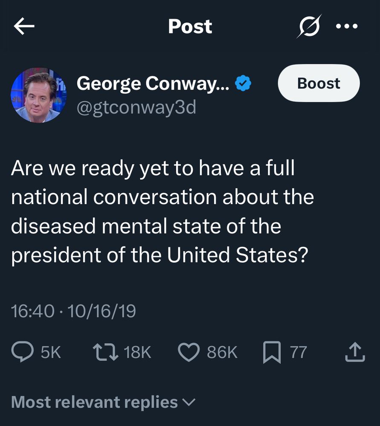Open the George Conway display name
This screenshot has height=426, width=380.
pyautogui.click(x=153, y=83)
